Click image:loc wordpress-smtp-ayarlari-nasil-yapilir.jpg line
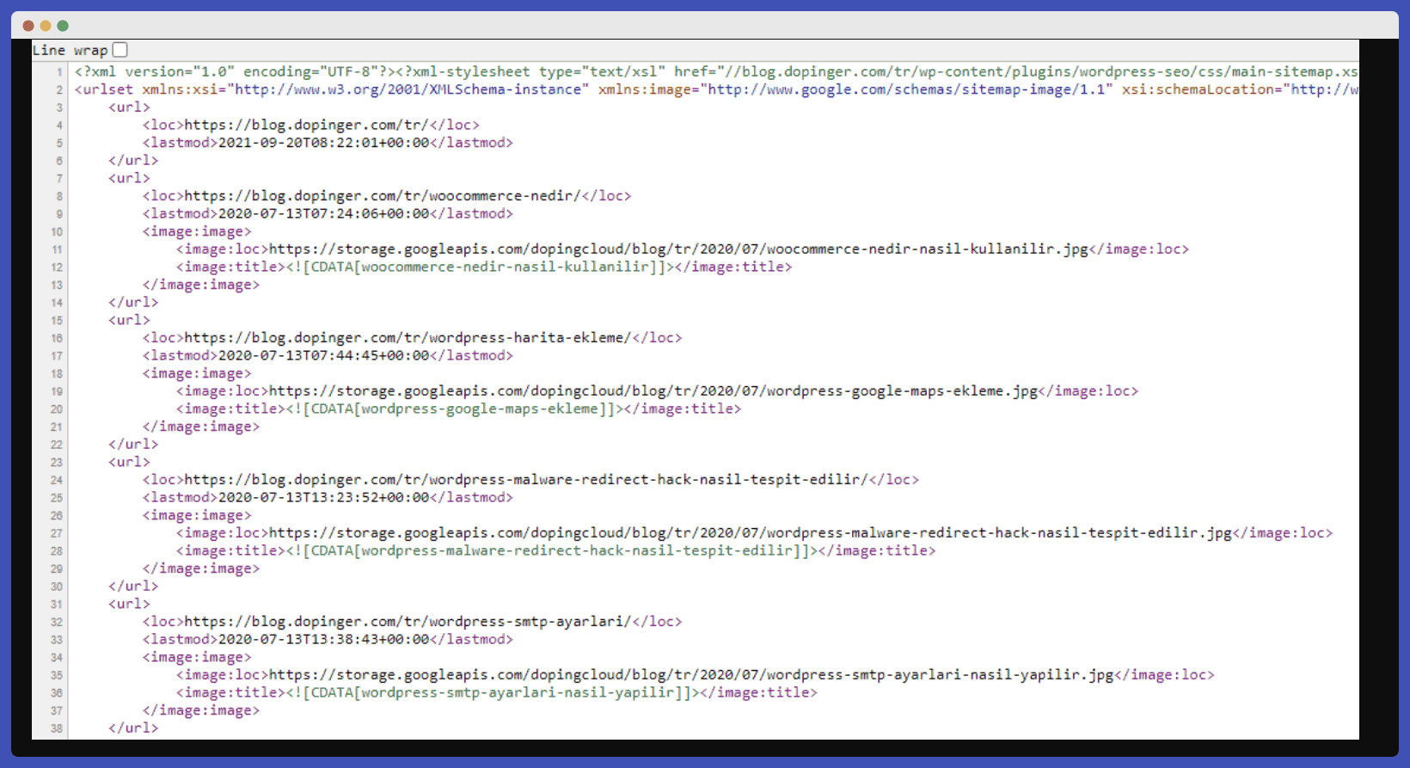Viewport: 1410px width, 768px height. (x=695, y=675)
